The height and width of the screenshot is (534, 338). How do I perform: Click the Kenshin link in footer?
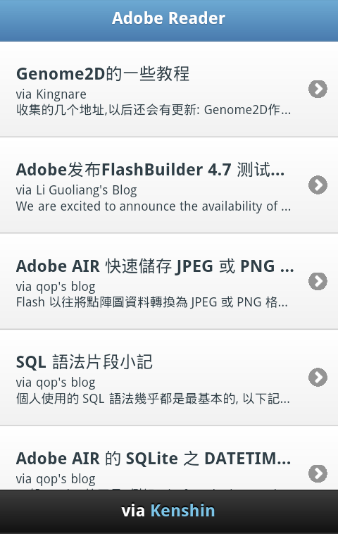point(182,511)
